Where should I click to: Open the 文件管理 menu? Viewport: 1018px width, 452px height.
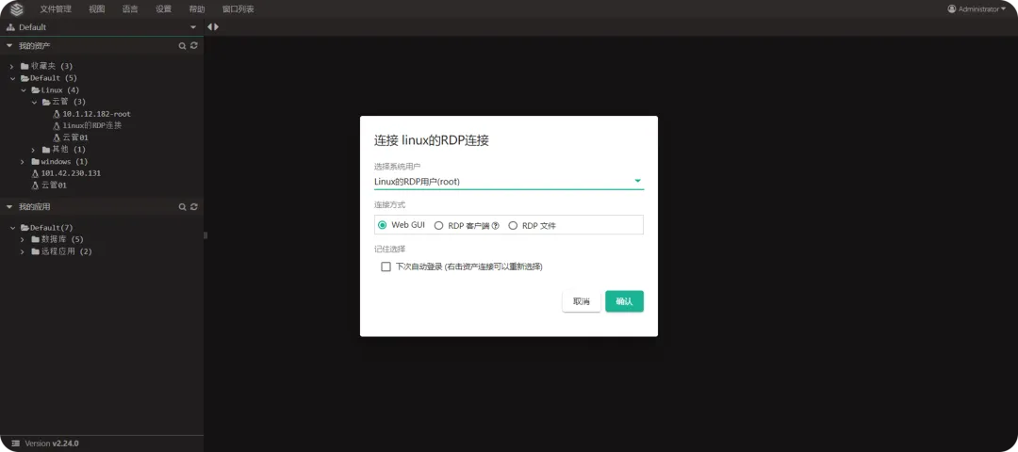point(56,9)
